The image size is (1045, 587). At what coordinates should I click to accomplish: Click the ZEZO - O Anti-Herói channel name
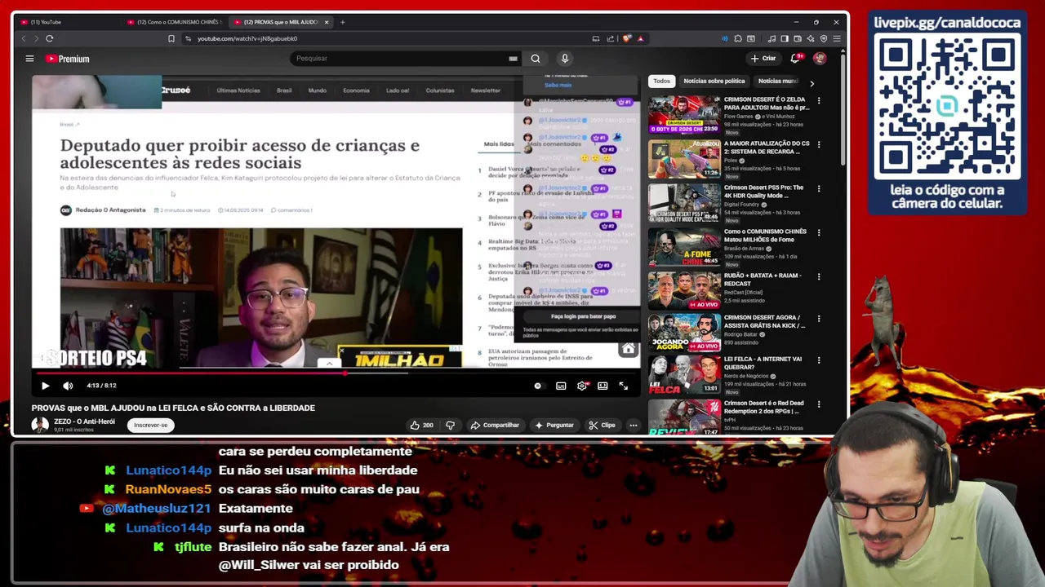pyautogui.click(x=84, y=421)
